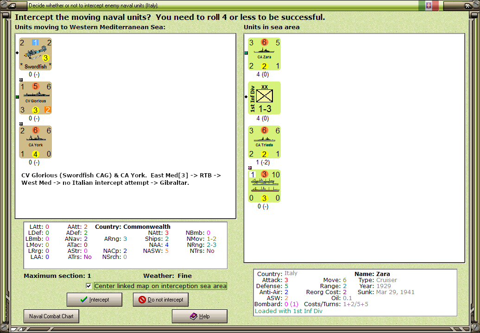Select the CA York cruiser counter
The width and height of the screenshot is (480, 333).
point(36,142)
